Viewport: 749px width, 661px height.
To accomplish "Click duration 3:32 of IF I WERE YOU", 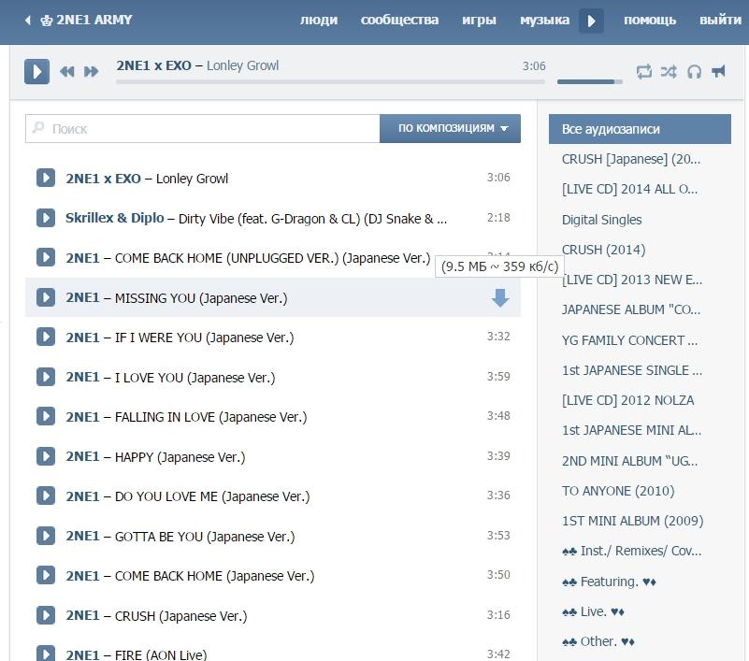I will (498, 337).
